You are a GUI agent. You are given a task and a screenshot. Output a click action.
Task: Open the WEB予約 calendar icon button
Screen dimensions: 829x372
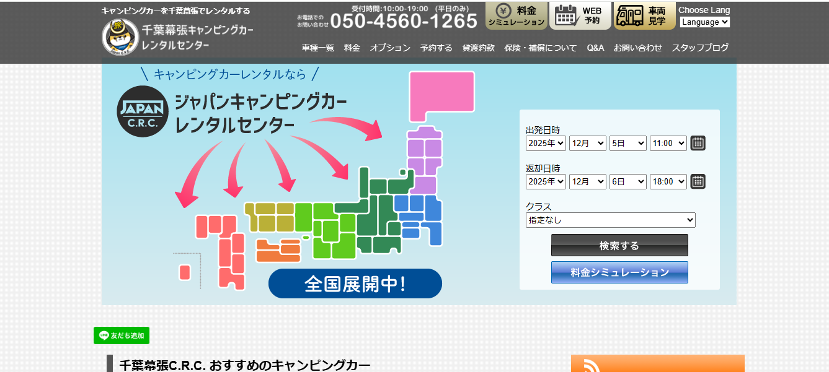click(580, 15)
